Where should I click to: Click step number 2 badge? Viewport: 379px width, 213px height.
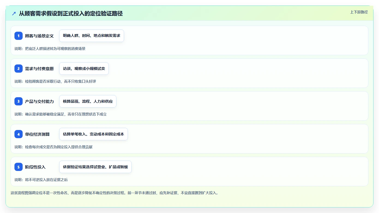click(x=19, y=69)
